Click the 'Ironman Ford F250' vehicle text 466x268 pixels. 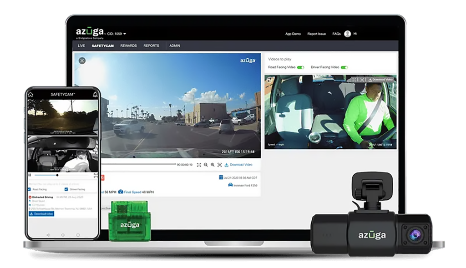click(245, 185)
